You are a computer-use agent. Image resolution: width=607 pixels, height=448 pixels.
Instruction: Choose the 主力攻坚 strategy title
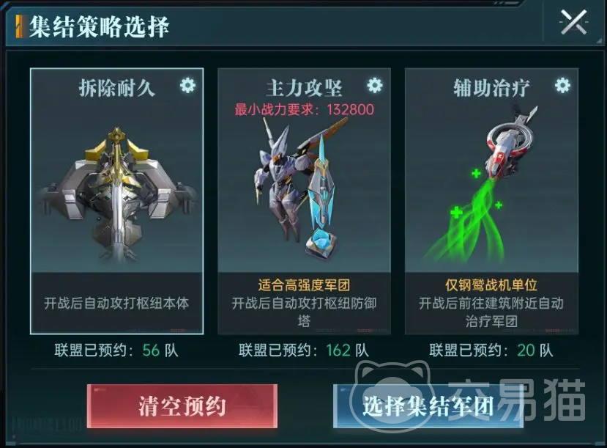pyautogui.click(x=305, y=88)
